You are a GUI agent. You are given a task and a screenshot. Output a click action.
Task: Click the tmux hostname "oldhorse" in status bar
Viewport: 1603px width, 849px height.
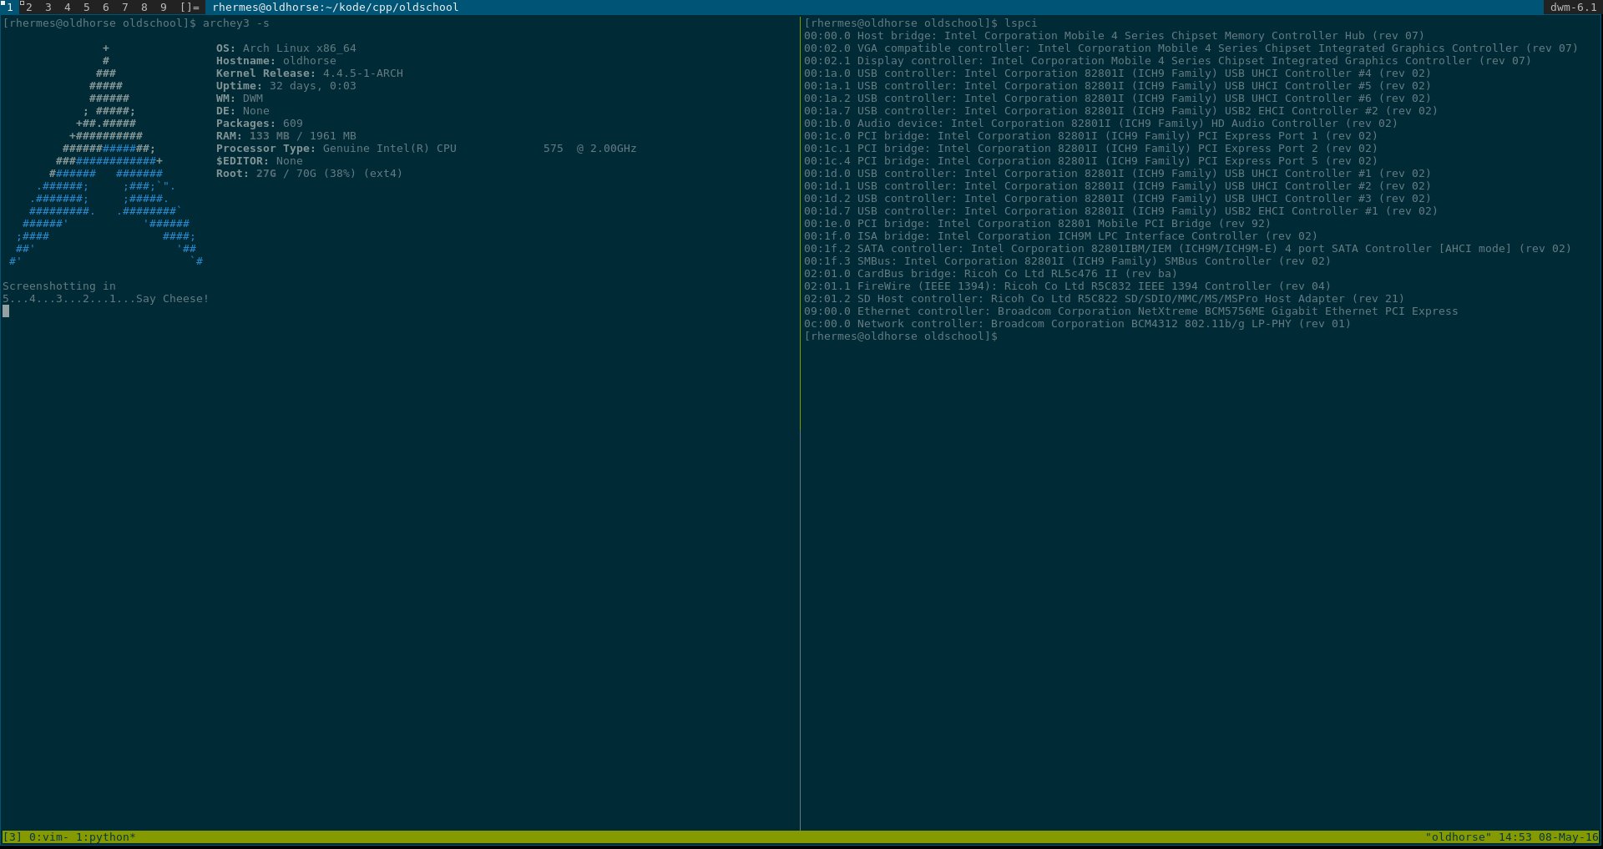click(1459, 837)
